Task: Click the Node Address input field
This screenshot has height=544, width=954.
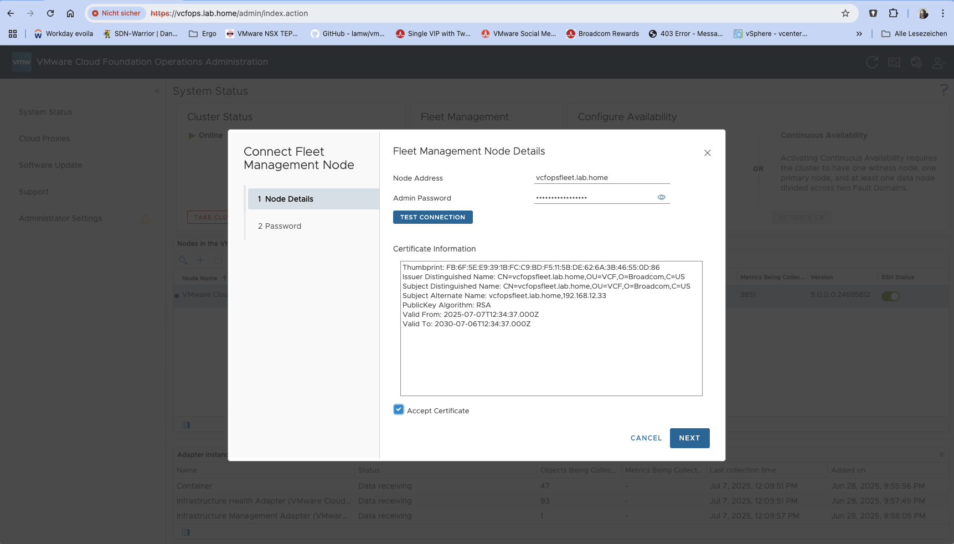Action: [x=602, y=178]
